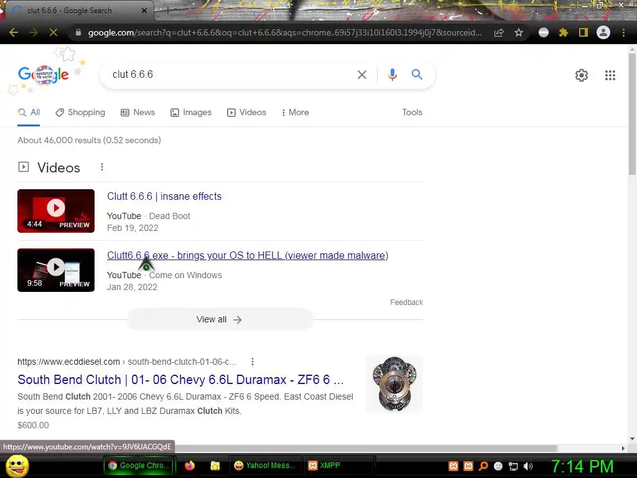Click the 'Dead Boot' channel name
The height and width of the screenshot is (478, 637).
coord(169,216)
